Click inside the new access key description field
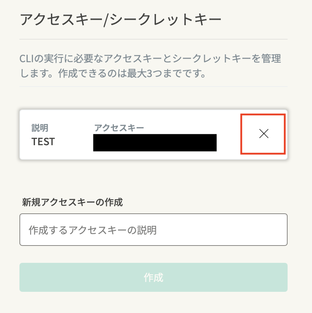This screenshot has width=312, height=313. tap(154, 230)
